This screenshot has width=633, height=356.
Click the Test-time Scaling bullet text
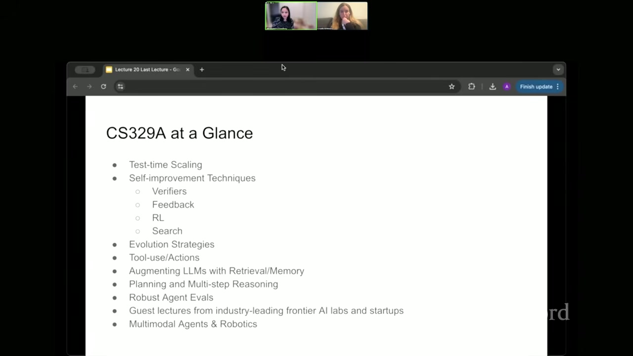tap(166, 165)
